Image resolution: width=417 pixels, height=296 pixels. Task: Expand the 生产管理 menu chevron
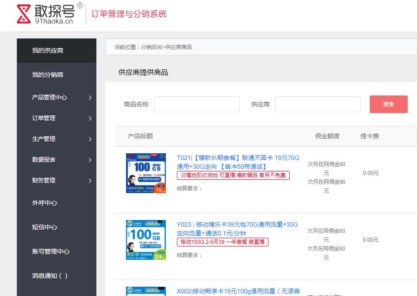tap(90, 139)
